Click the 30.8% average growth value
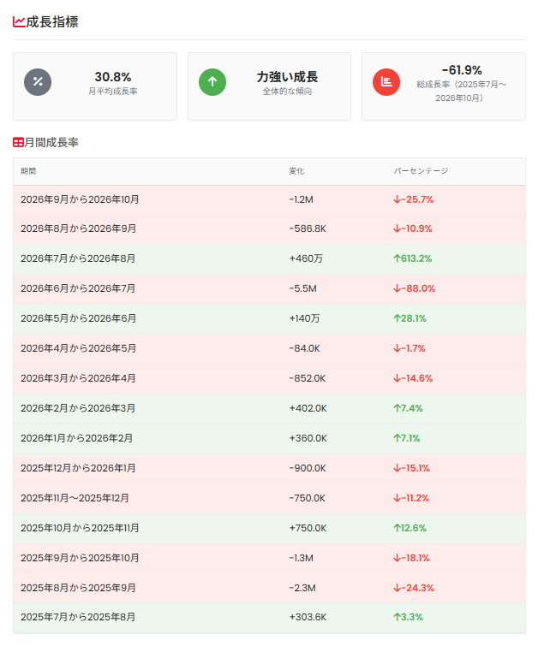 pyautogui.click(x=112, y=77)
